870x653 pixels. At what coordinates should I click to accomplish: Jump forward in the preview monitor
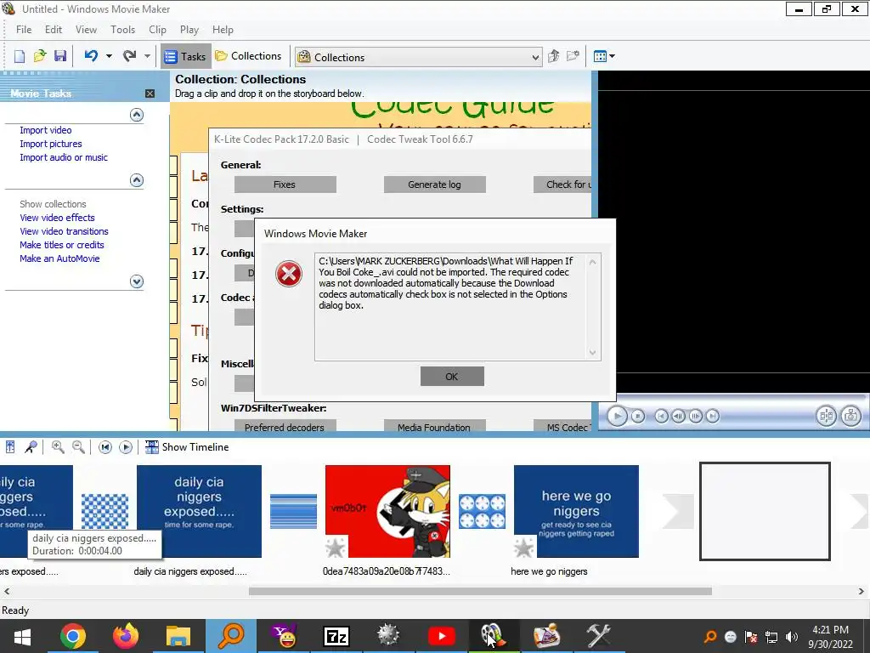click(x=713, y=416)
